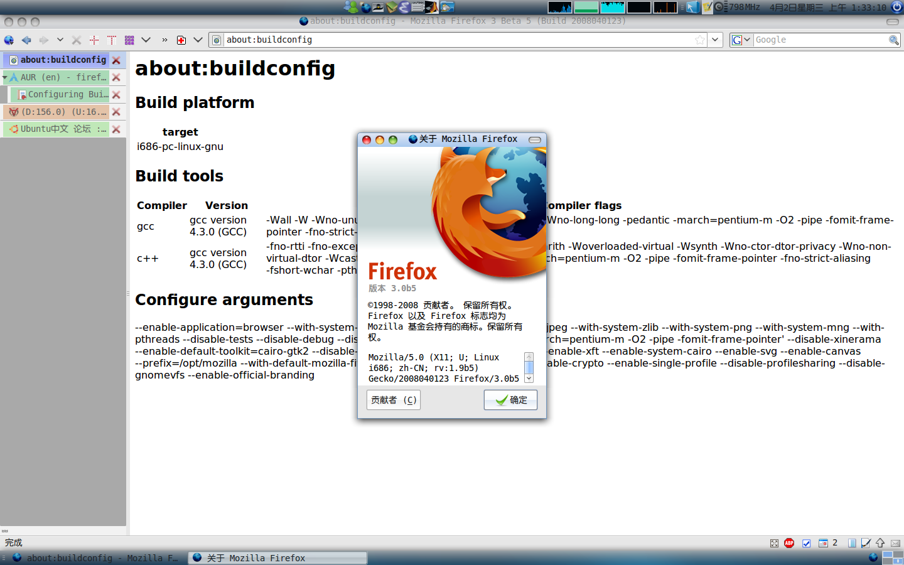
Task: Click scroll up arrow of user agent box
Action: click(529, 356)
